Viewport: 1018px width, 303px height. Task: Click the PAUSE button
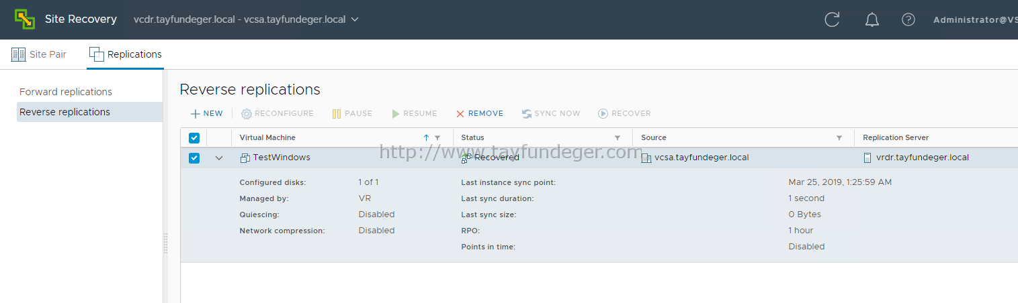coord(352,113)
